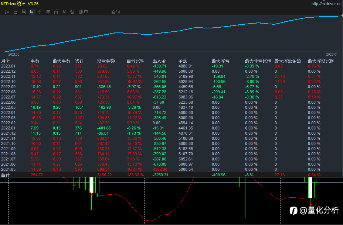
Task: Click floating loss -299.41 in 2022.08 row
Action: coord(218,92)
